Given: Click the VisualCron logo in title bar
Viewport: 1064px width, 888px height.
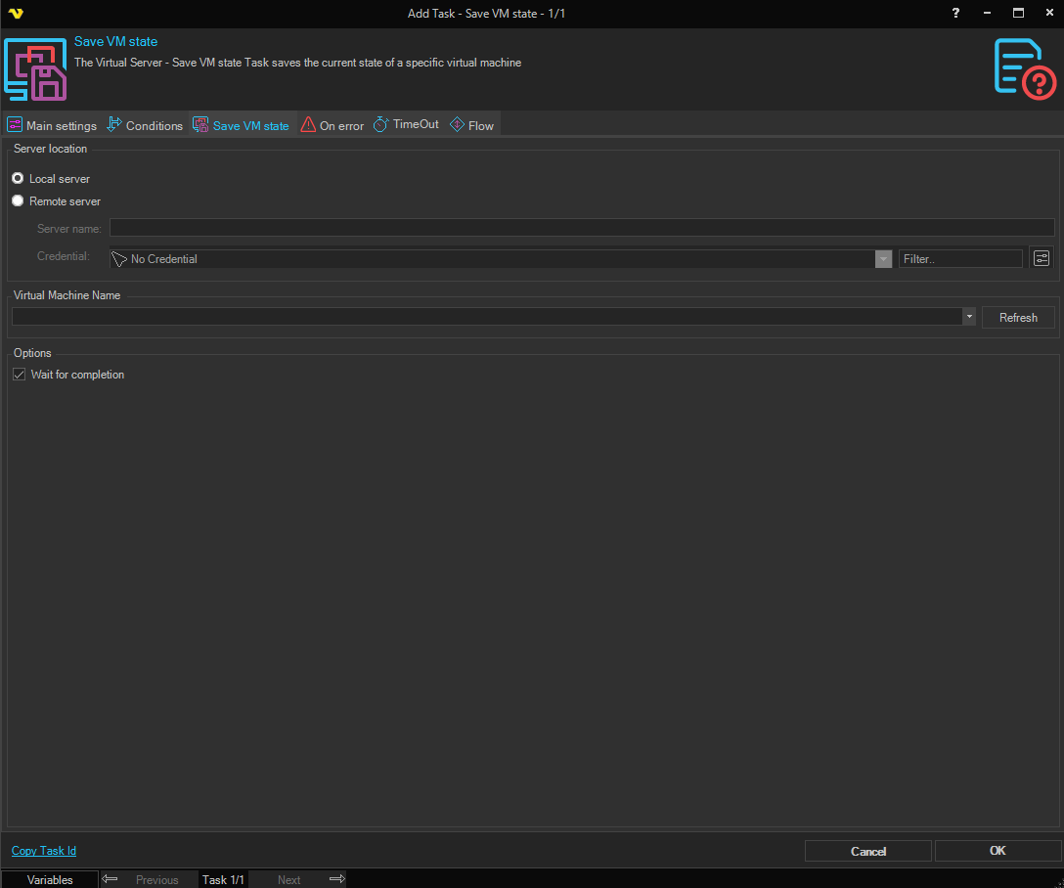Looking at the screenshot, I should click(x=15, y=13).
